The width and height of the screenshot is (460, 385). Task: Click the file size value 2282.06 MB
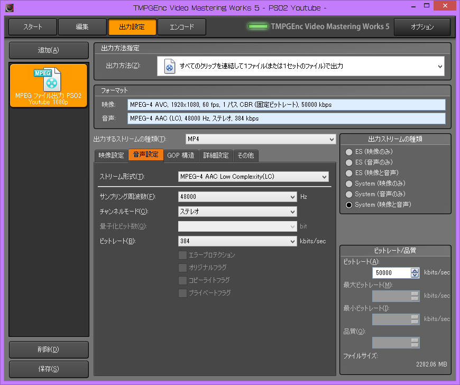pyautogui.click(x=431, y=364)
